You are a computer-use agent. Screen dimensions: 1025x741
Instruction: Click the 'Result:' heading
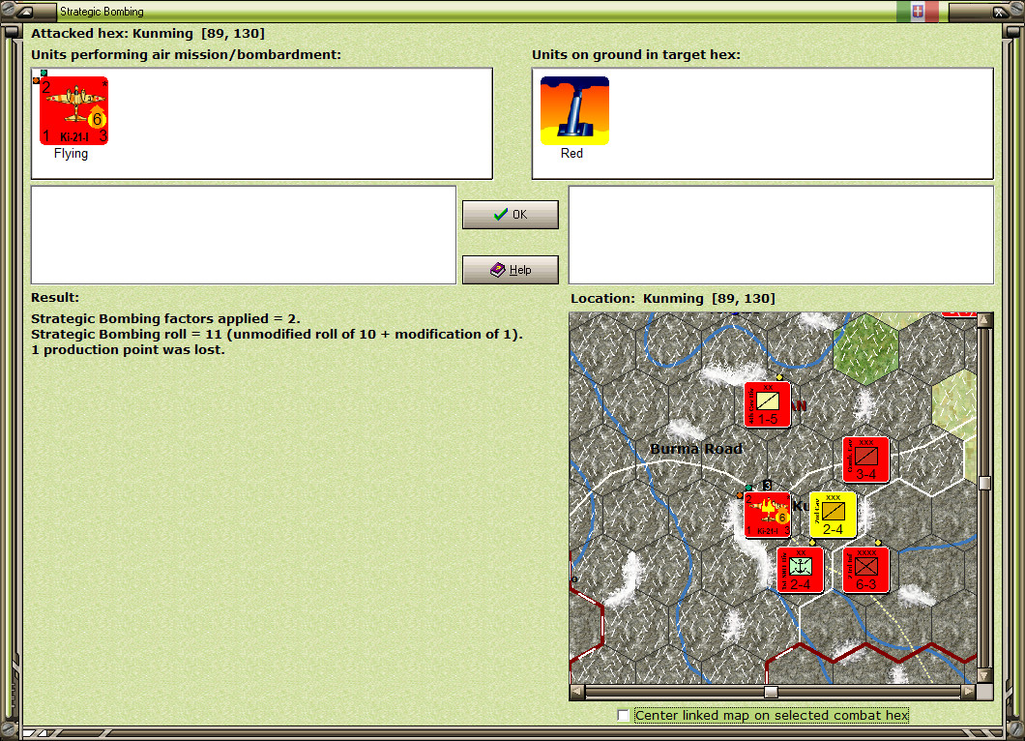[x=55, y=298]
